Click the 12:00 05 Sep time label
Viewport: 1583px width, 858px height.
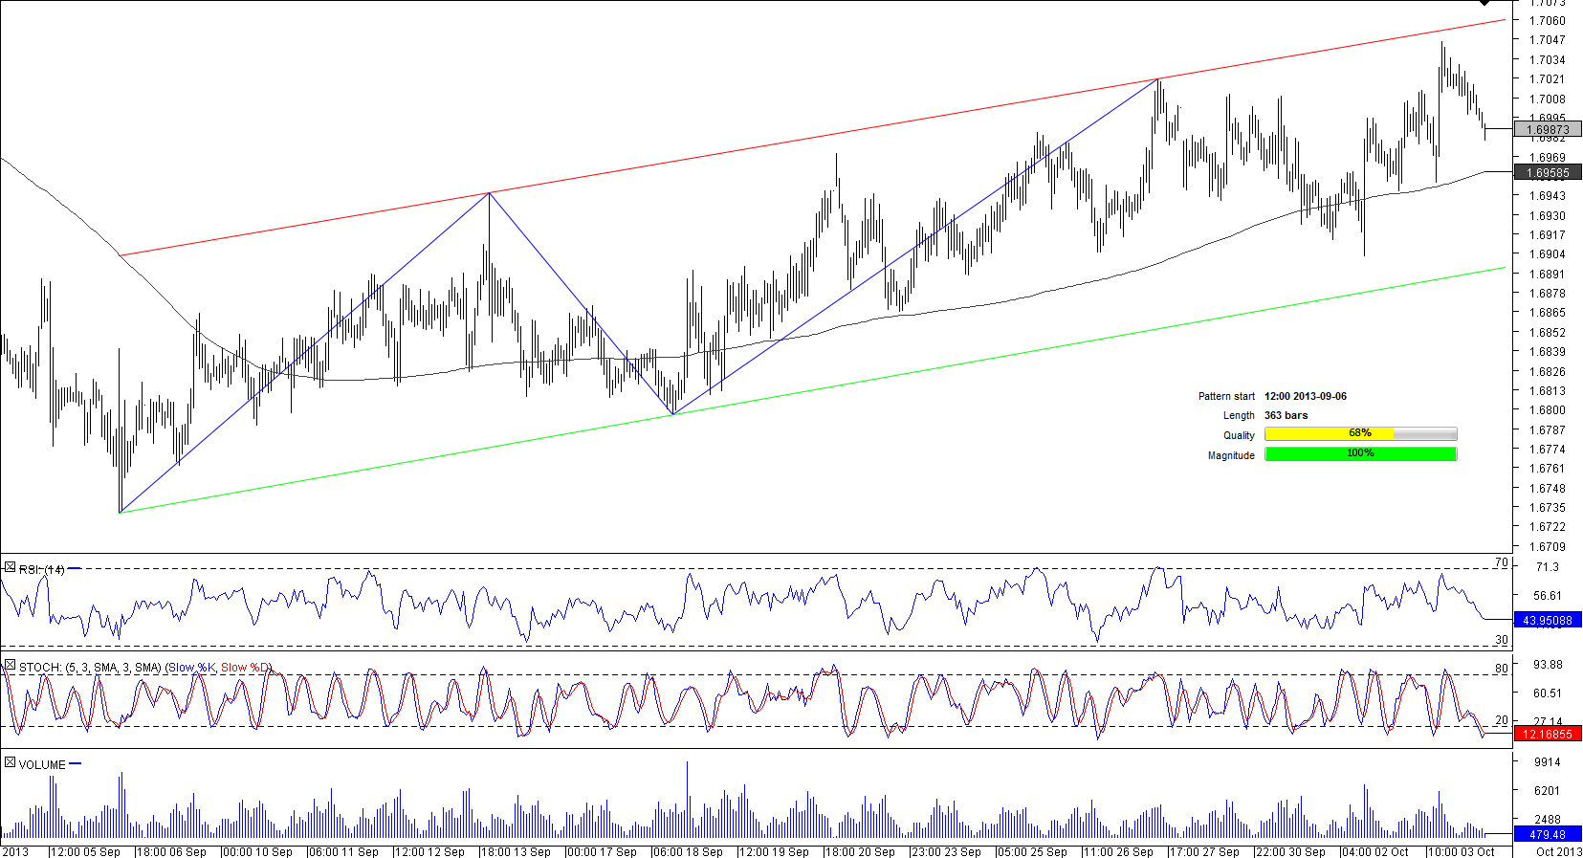coord(85,852)
